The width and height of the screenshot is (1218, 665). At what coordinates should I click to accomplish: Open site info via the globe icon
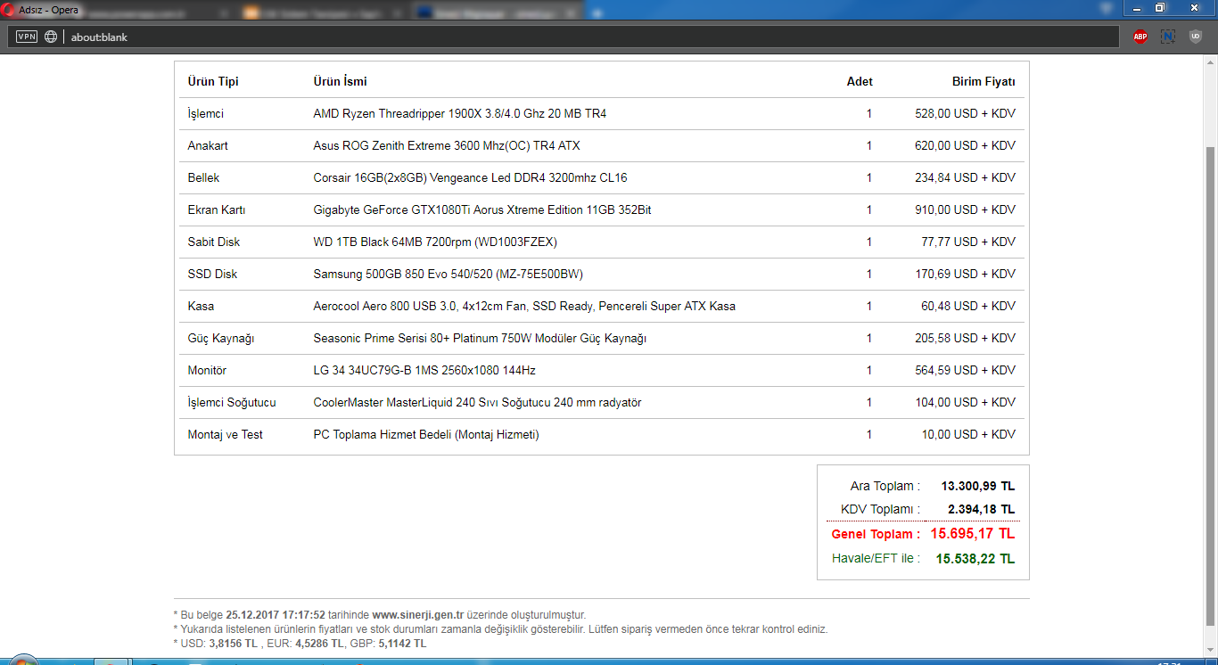(x=51, y=37)
